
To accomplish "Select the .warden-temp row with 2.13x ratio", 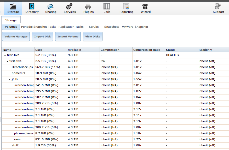I will click(115, 121).
